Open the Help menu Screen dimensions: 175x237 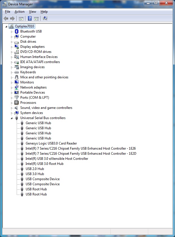(x=44, y=12)
